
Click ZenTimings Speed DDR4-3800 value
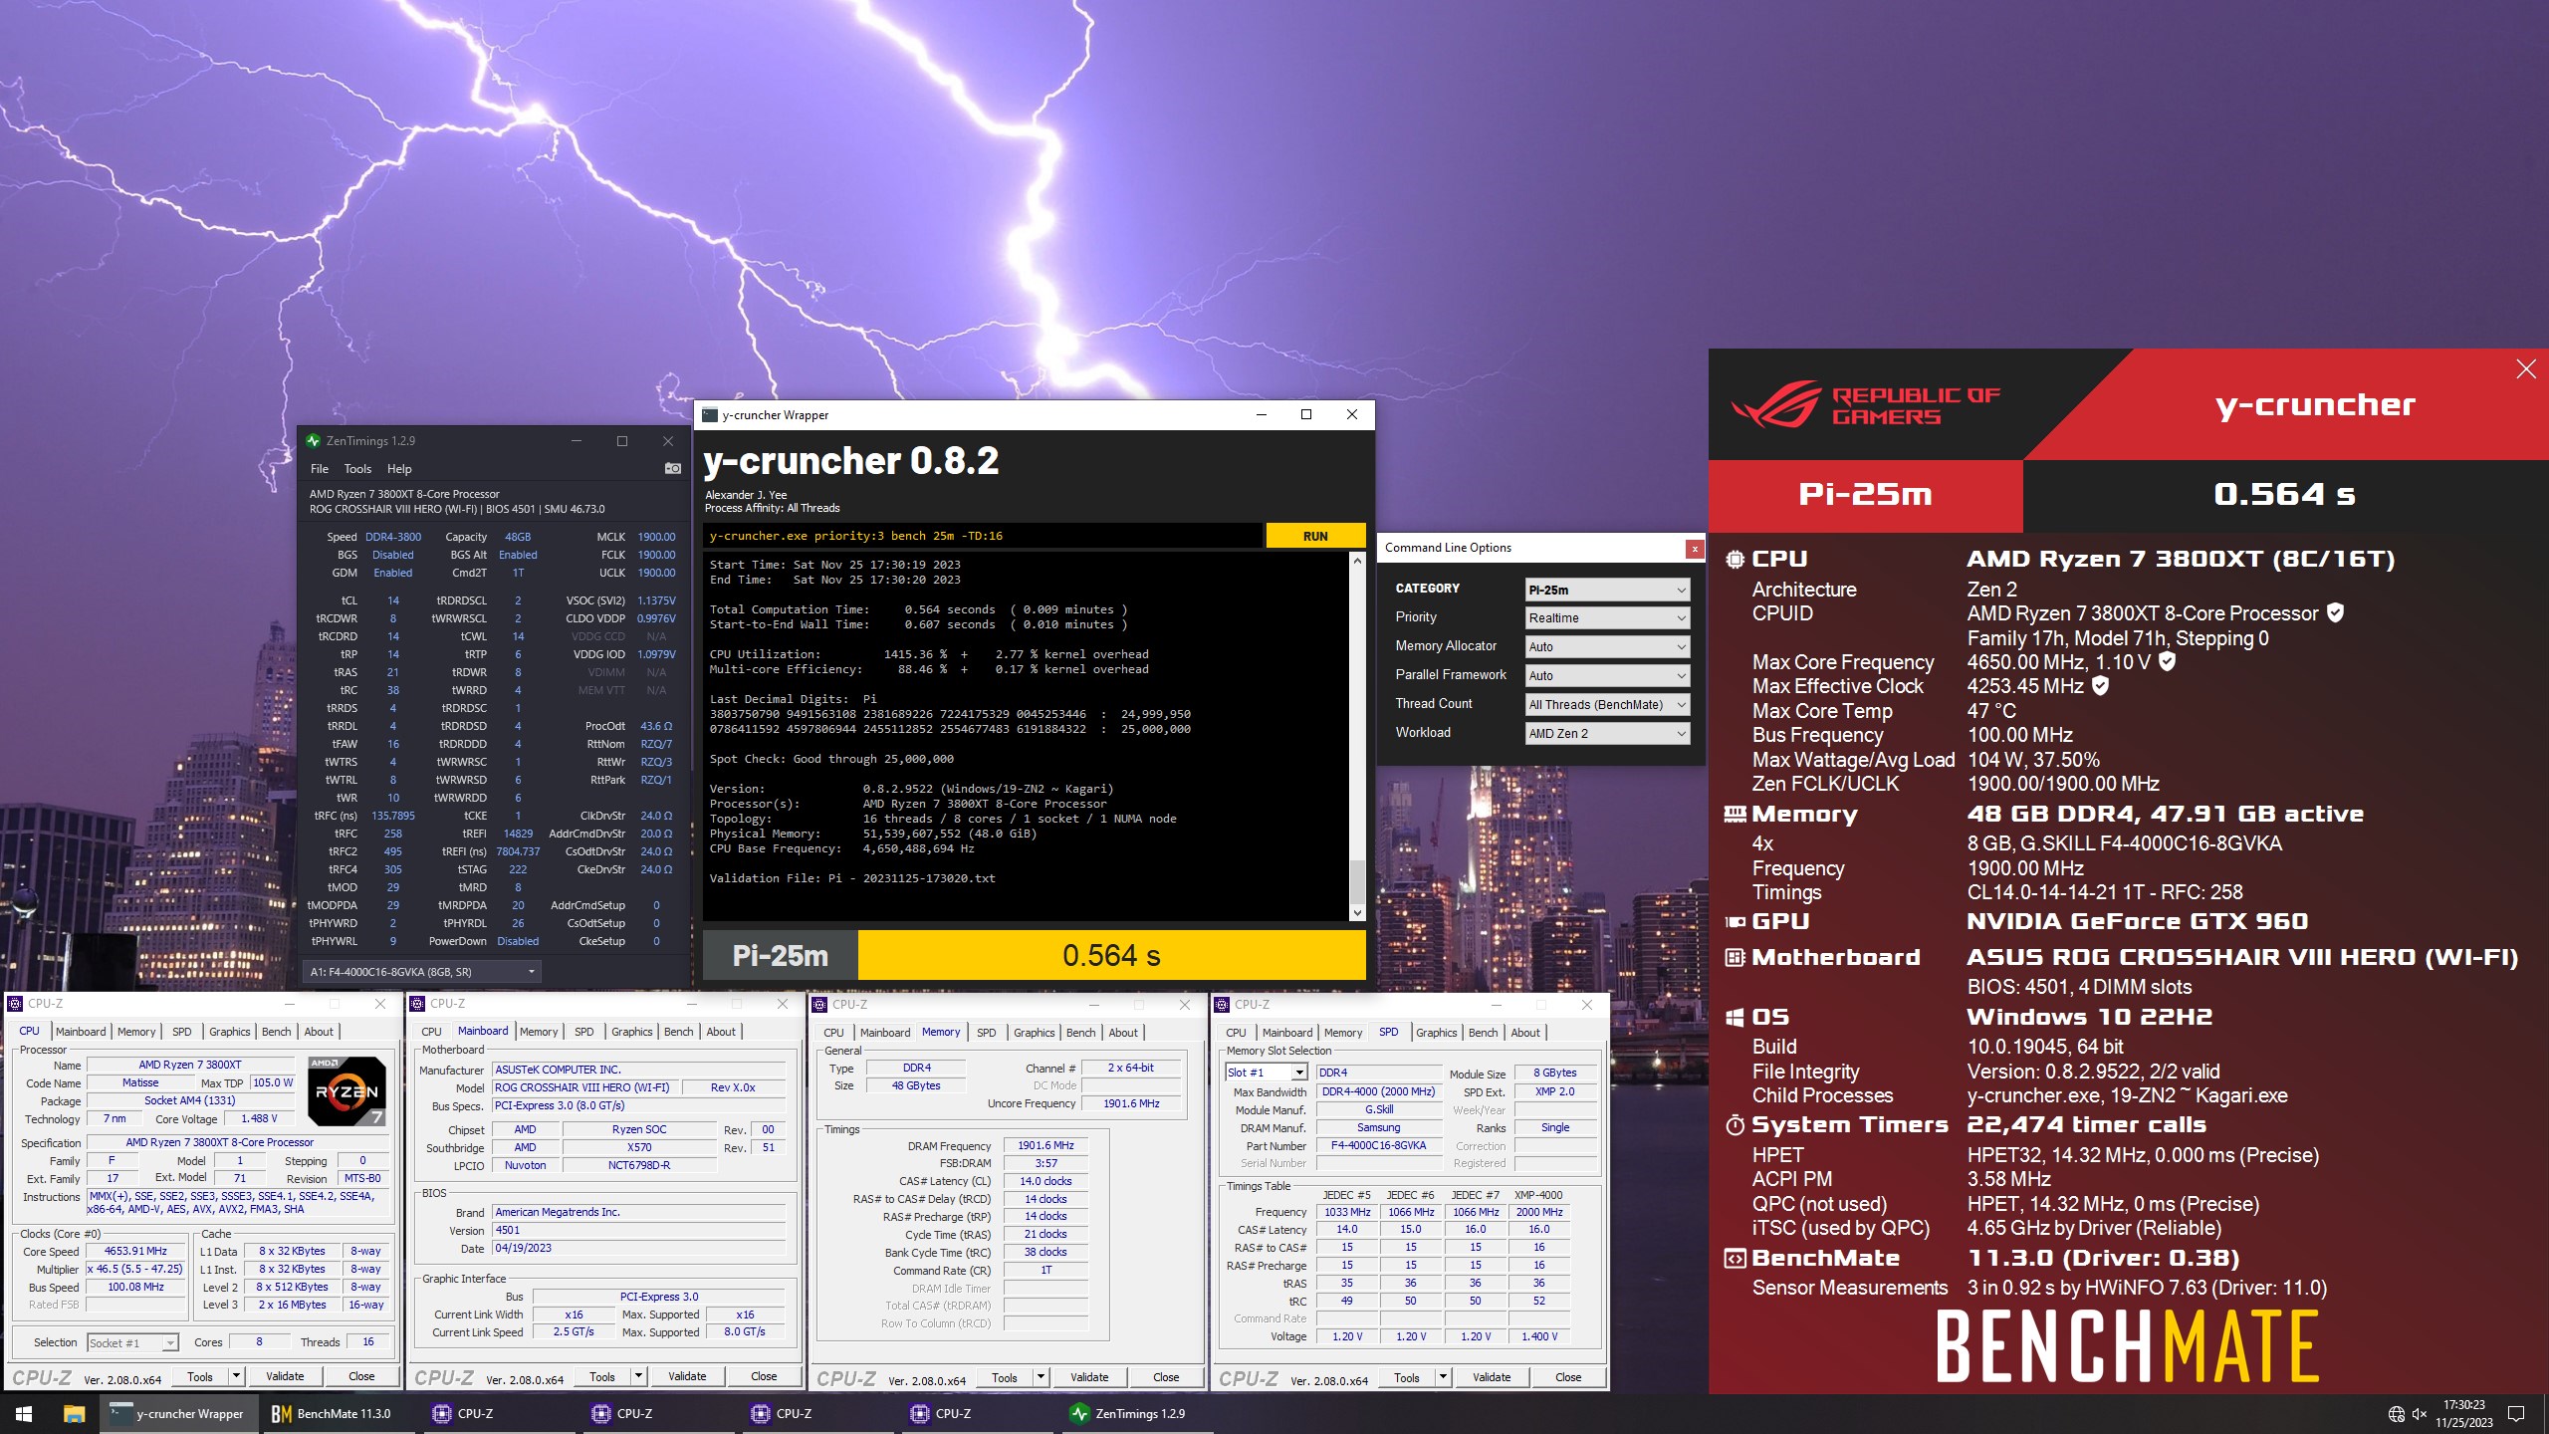point(392,537)
